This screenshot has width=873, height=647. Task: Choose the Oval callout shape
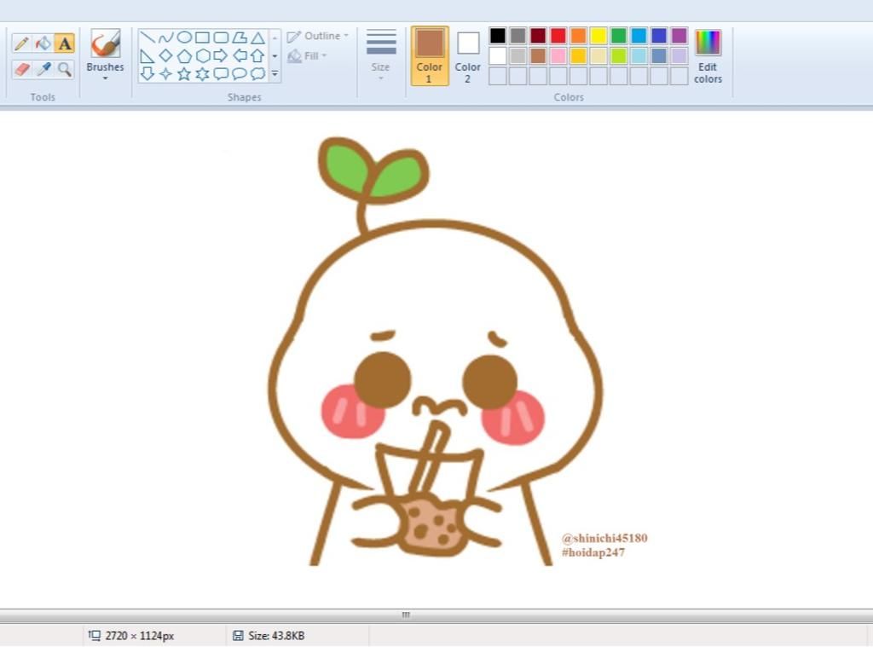click(x=240, y=73)
